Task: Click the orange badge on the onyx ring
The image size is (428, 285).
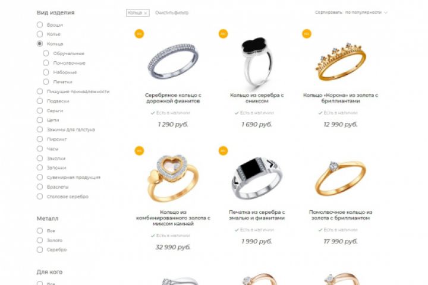Action: coord(224,34)
